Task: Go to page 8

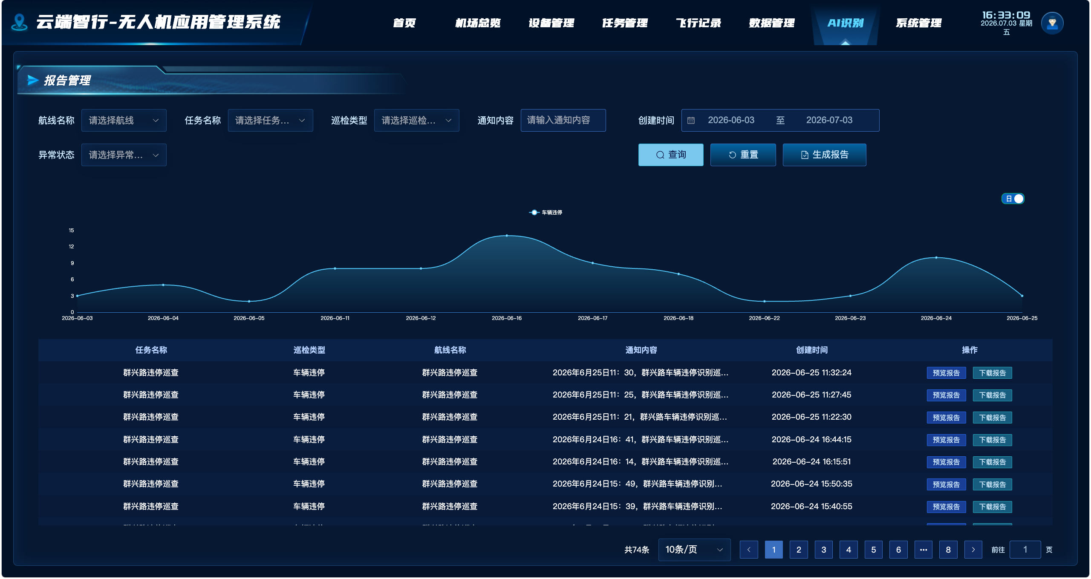Action: tap(948, 550)
